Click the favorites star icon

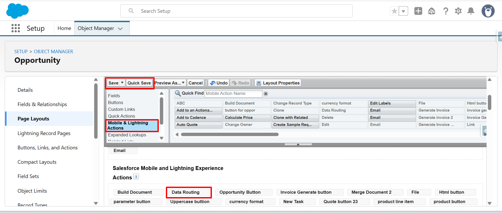coord(394,11)
